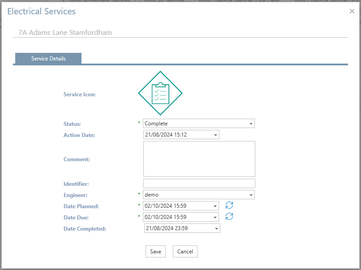Screen dimensions: 361x270
Task: Click the refresh icon beside Date Planned
Action: pos(229,206)
